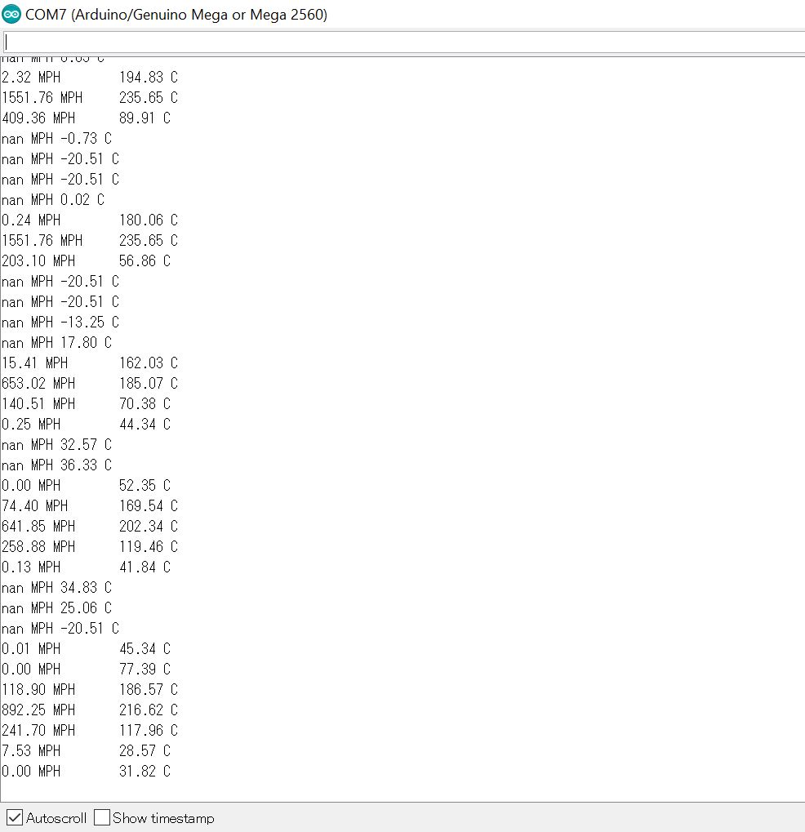Viewport: 805px width, 832px height.
Task: Enable the Show timestamp checkbox
Action: tap(102, 817)
